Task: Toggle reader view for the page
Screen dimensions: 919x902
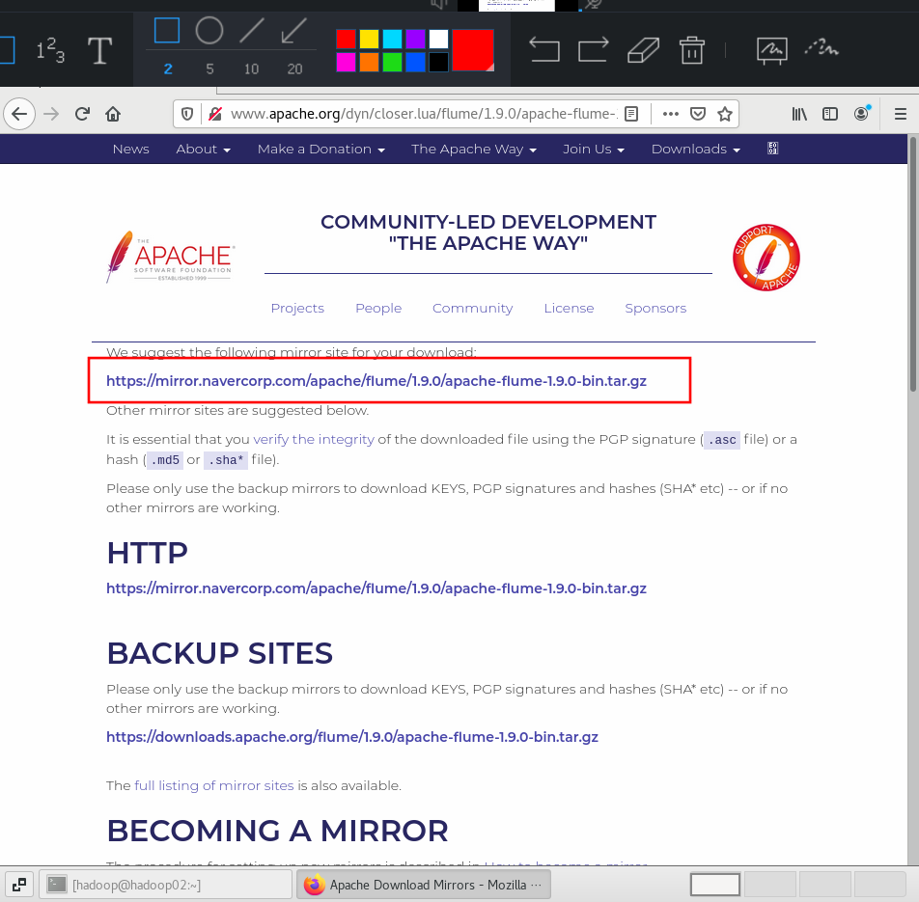Action: [631, 114]
